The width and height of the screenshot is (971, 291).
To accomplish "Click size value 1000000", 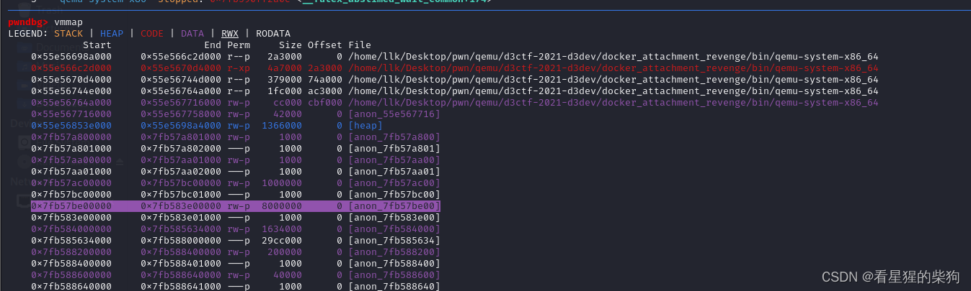I will 282,183.
